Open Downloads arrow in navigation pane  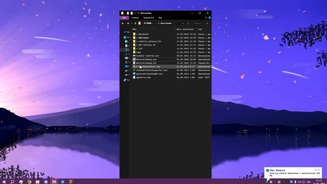(x=126, y=50)
